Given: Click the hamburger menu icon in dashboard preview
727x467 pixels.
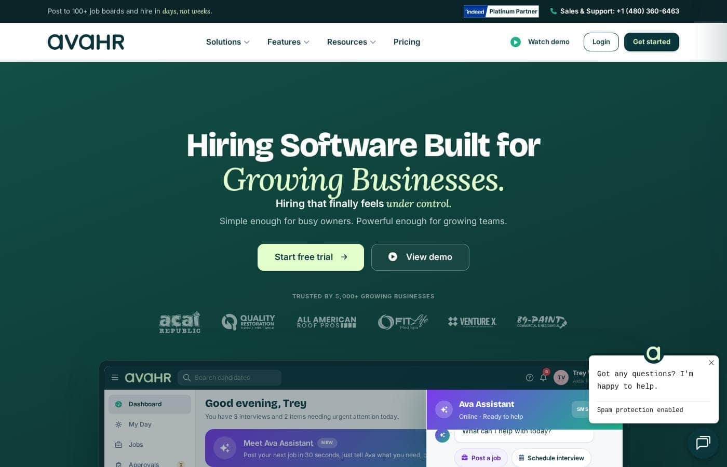Looking at the screenshot, I should (115, 377).
